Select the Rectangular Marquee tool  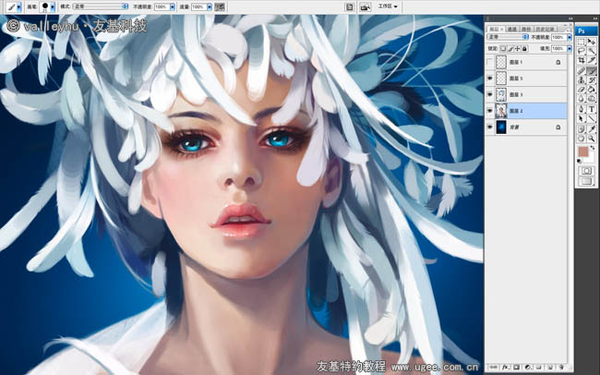[x=581, y=42]
